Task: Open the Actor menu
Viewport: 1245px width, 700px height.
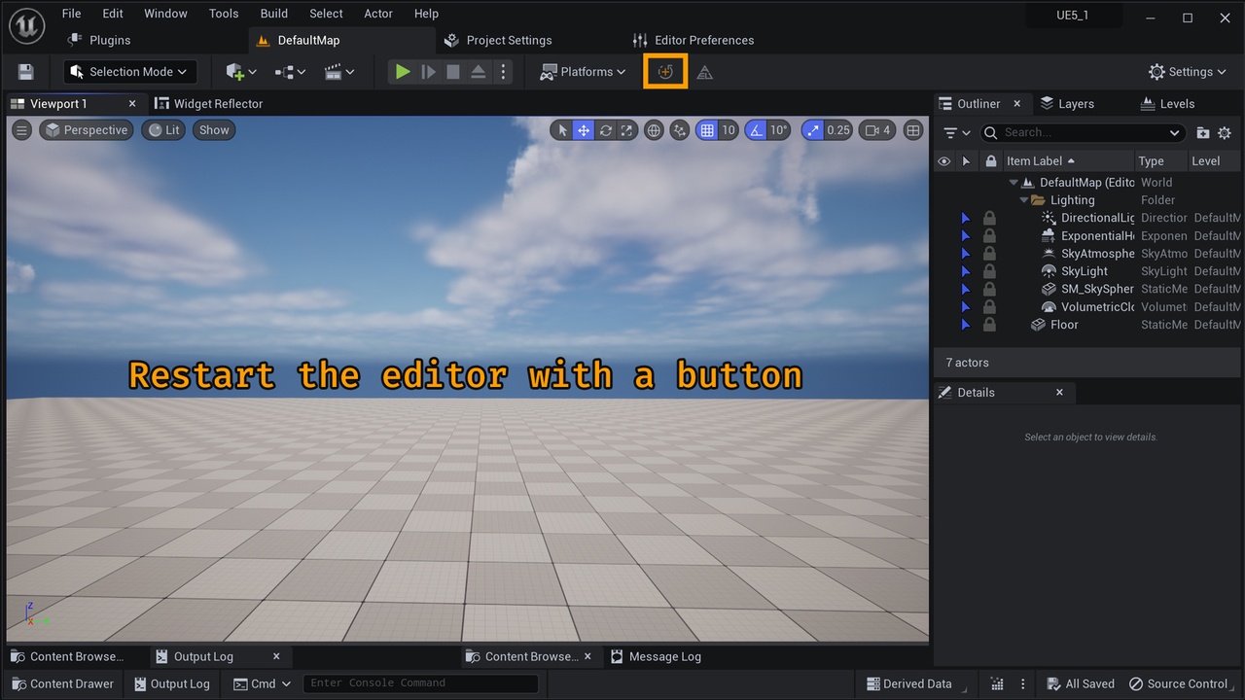Action: [x=378, y=14]
